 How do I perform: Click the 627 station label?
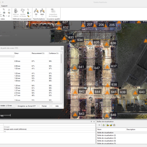[65, 22]
